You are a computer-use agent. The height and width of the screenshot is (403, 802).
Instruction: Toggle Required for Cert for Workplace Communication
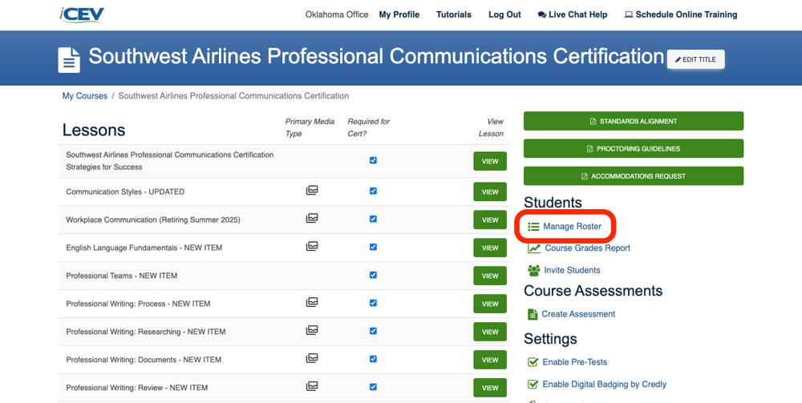click(373, 219)
